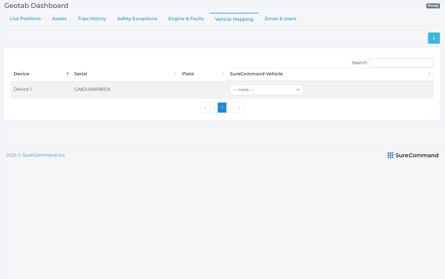Screen dimensions: 445x279
Task: Sort by SureCommand Vehicle column
Action: click(330, 74)
